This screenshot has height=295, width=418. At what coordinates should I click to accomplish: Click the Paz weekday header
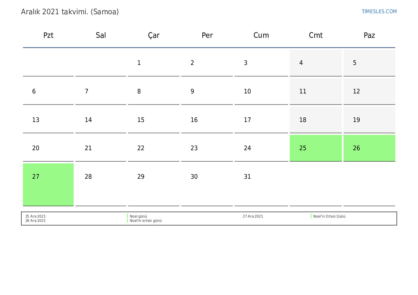(369, 35)
